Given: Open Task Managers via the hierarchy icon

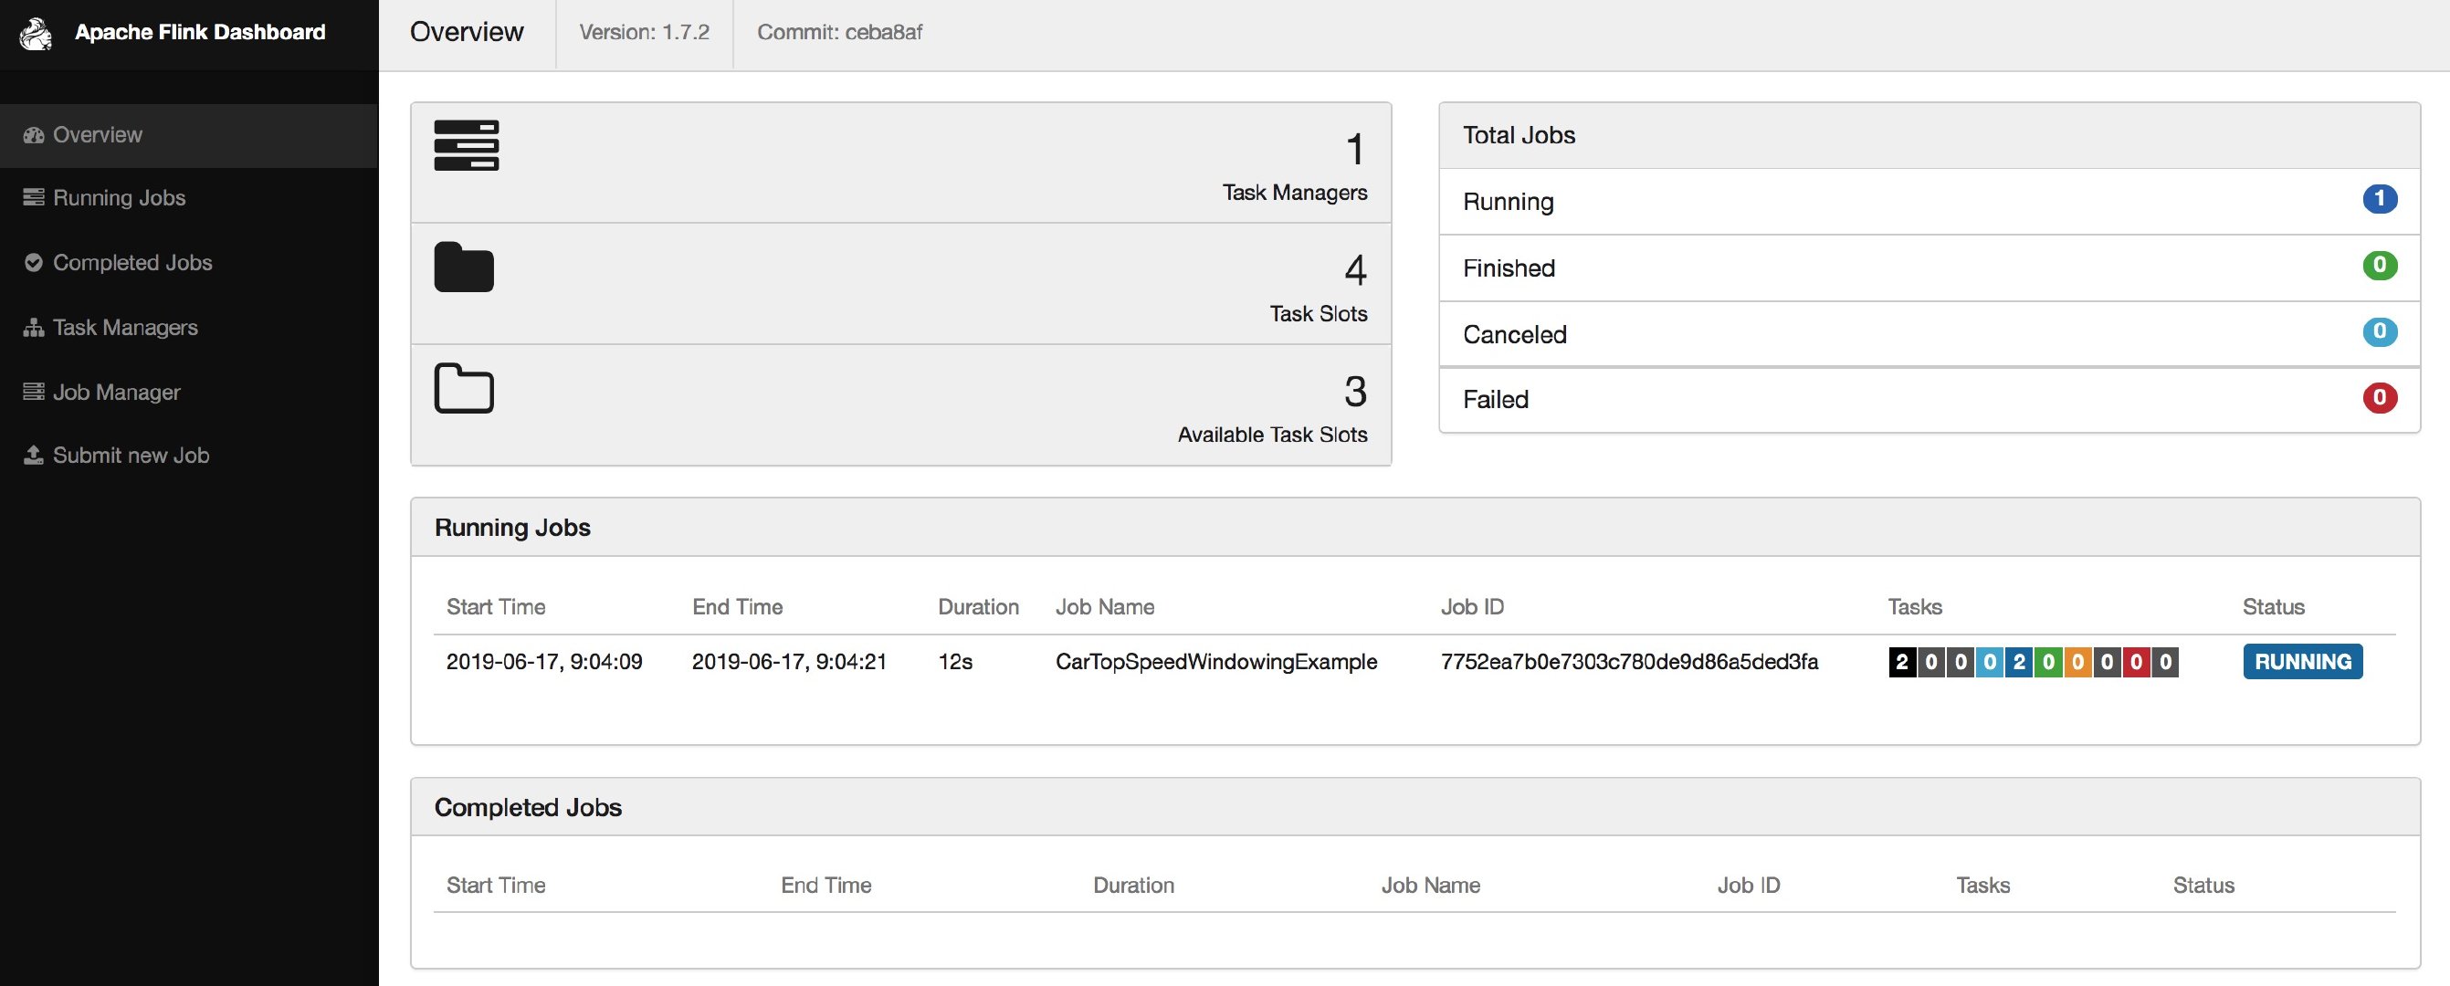Looking at the screenshot, I should click(32, 327).
